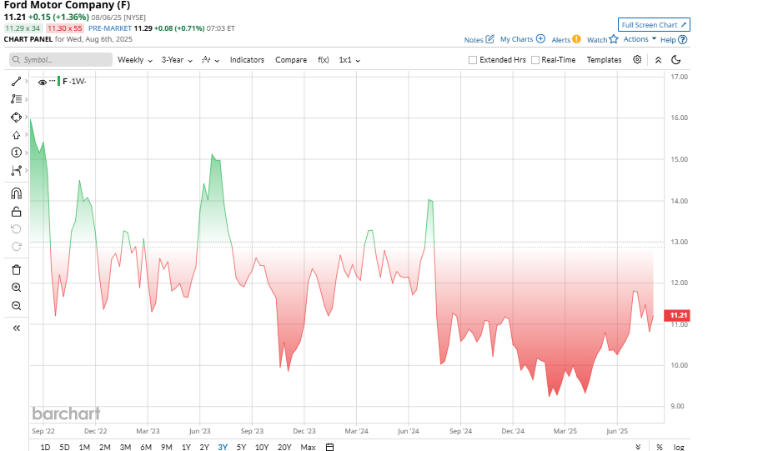Redo the chart action
Image resolution: width=763 pixels, height=451 pixels.
[x=16, y=246]
